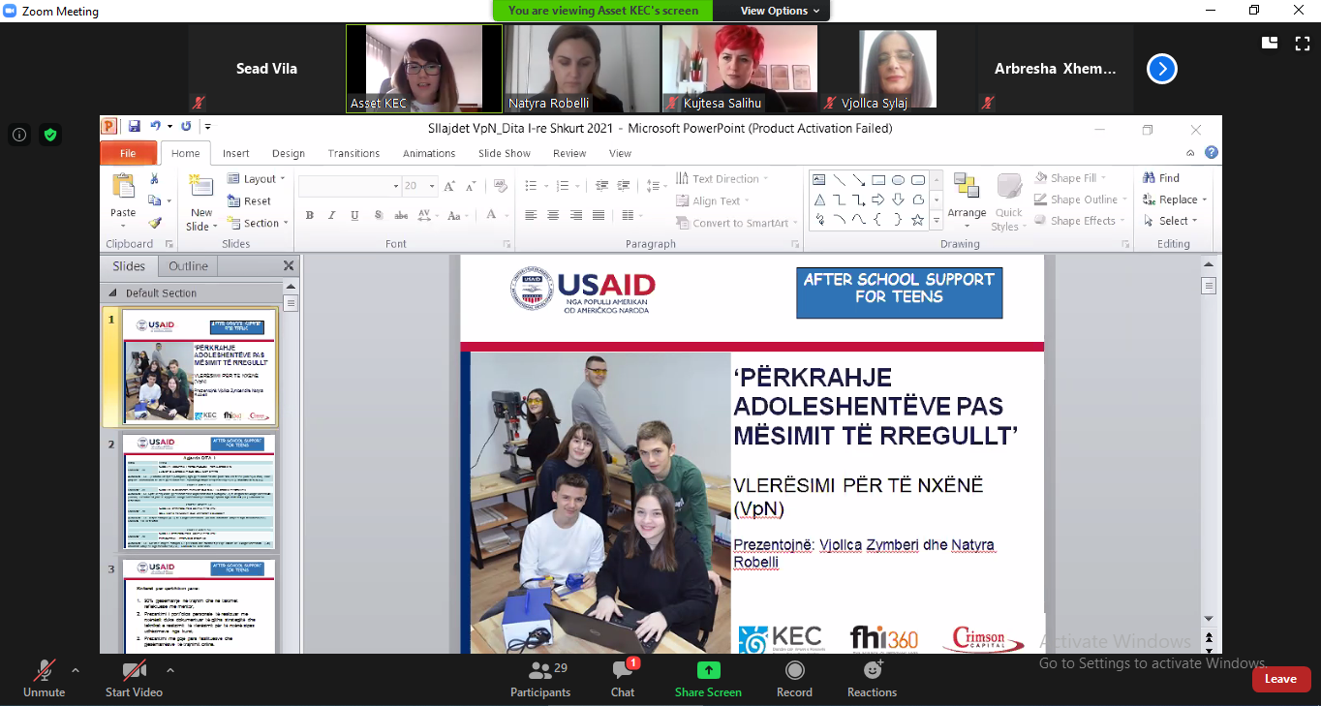This screenshot has height=706, width=1321.
Task: Select slide 2 thumbnail in Slides pane
Action: point(199,493)
